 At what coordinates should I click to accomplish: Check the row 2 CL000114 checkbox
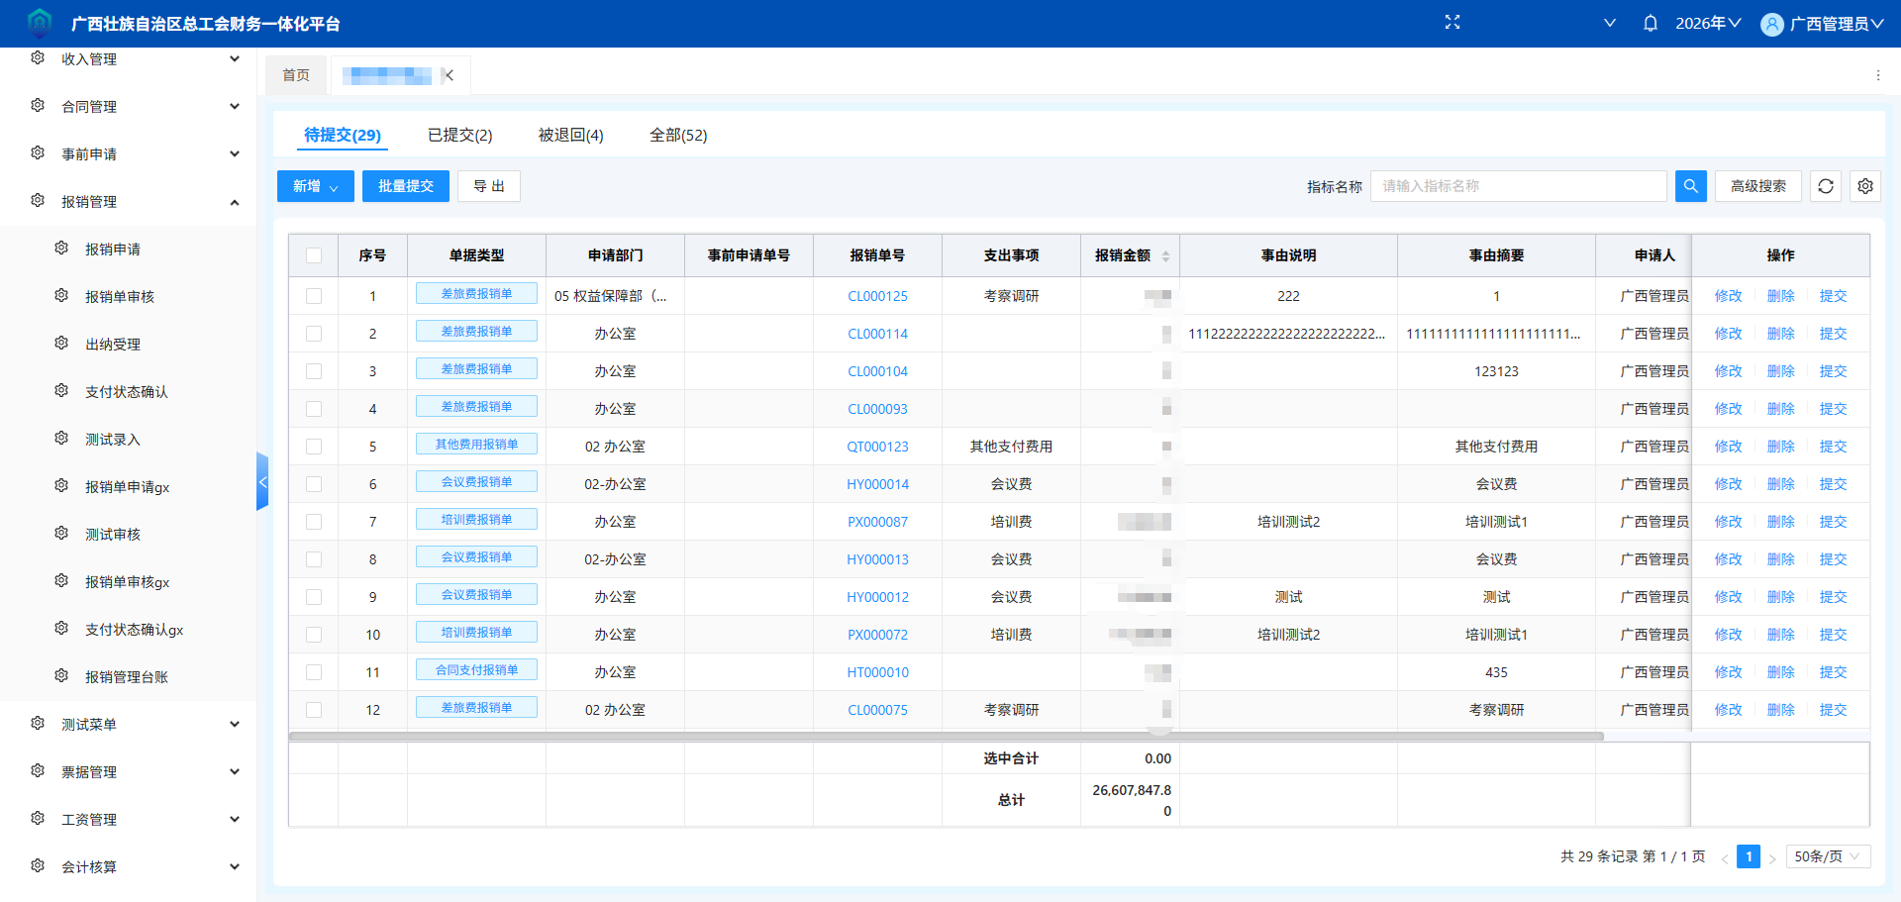[314, 334]
